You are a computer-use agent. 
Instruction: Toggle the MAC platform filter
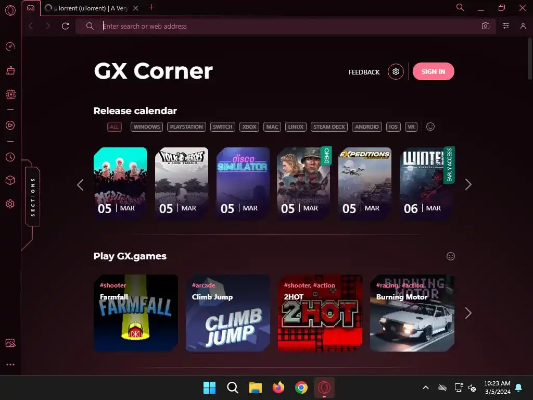(272, 127)
